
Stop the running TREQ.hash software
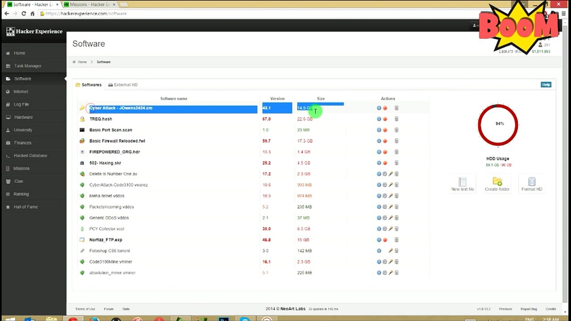(385, 119)
